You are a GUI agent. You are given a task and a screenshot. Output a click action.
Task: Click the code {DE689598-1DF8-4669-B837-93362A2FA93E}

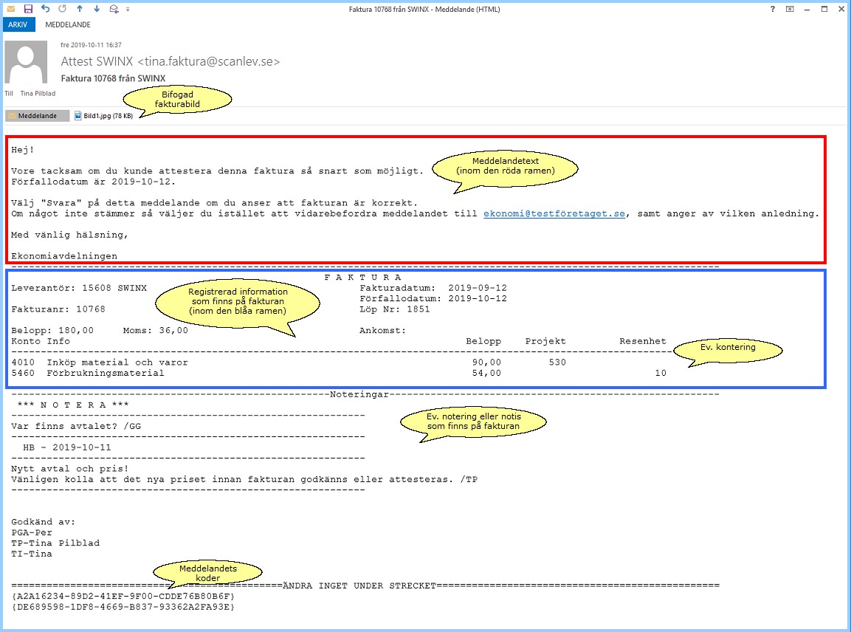(x=123, y=607)
